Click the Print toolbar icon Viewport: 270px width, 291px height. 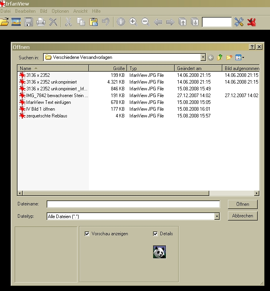tap(41, 22)
